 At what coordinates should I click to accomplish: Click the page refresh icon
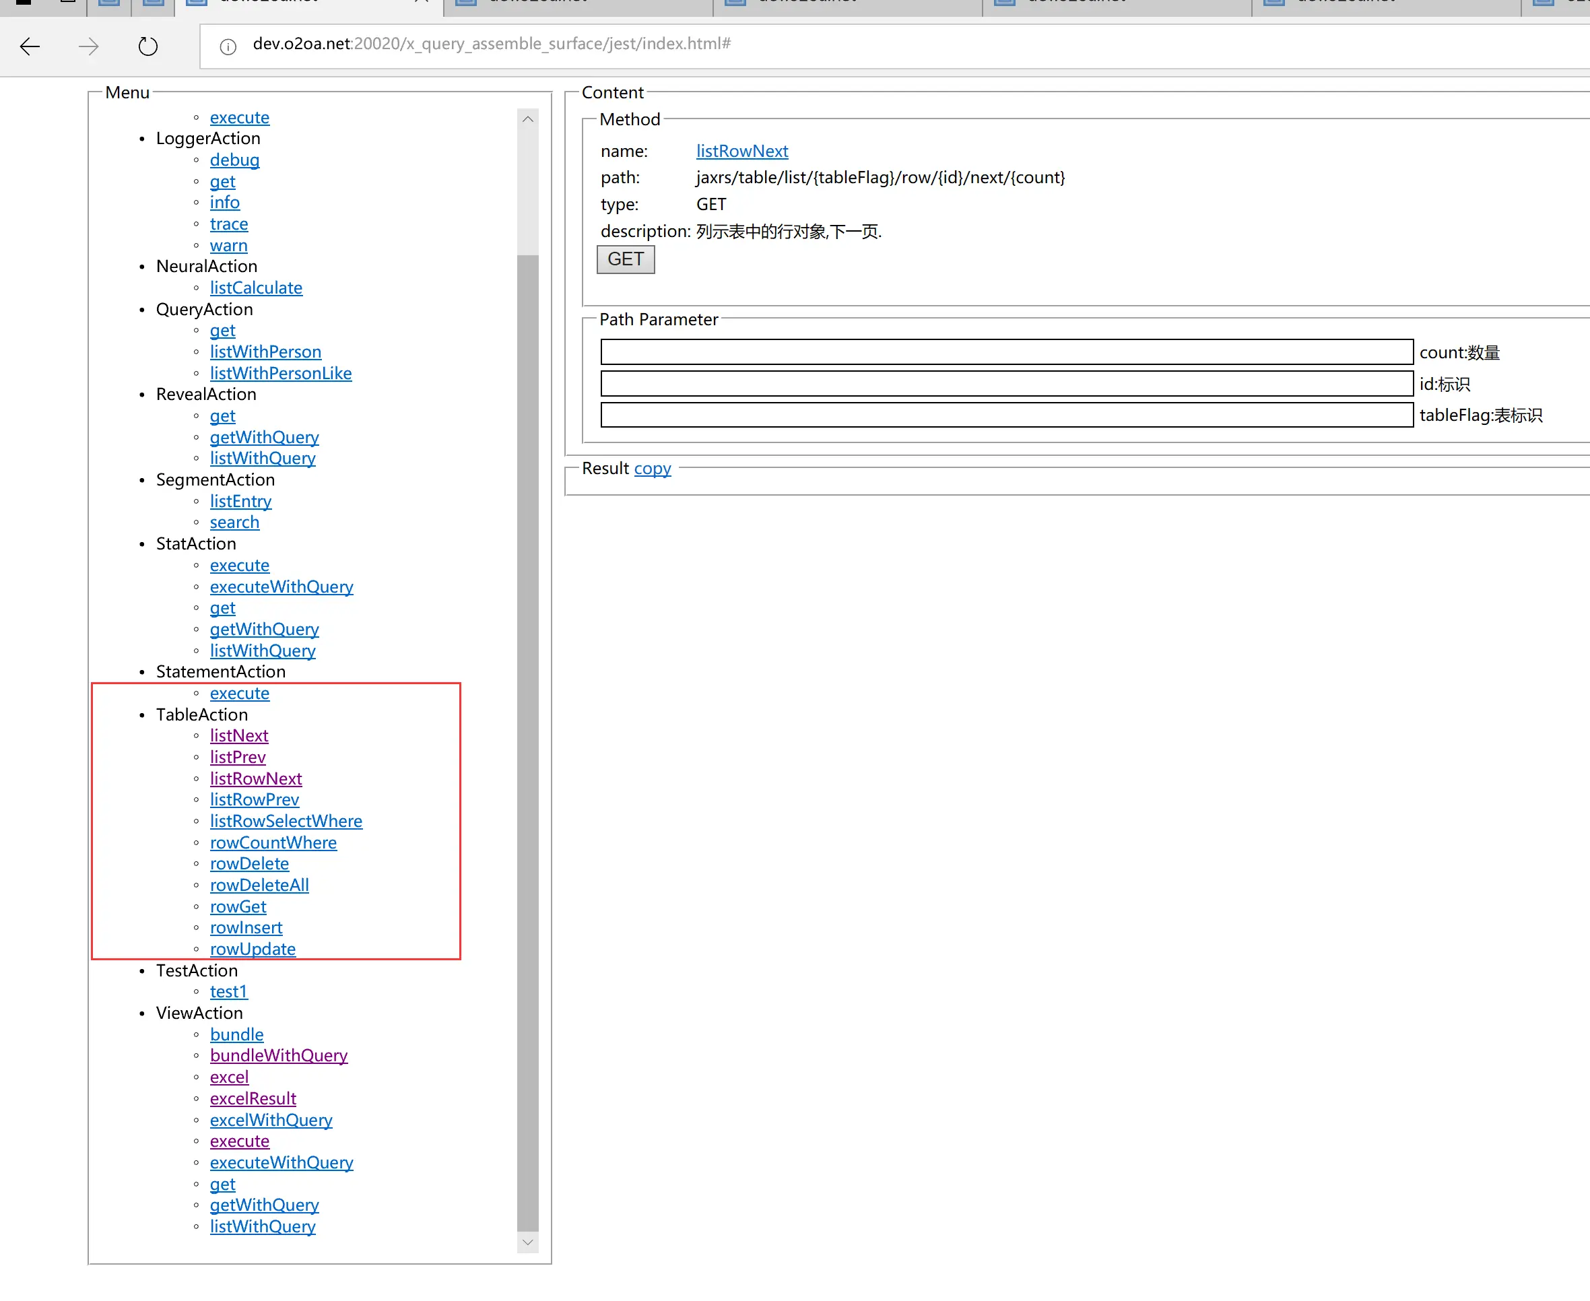coord(147,46)
